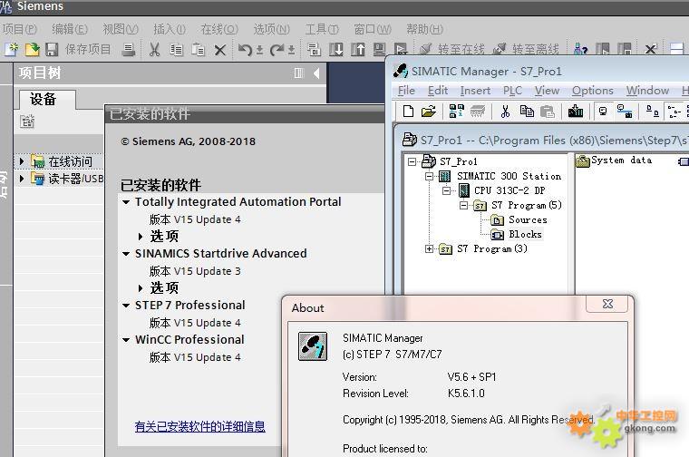Image resolution: width=689 pixels, height=457 pixels.
Task: Accessible Nodes icon in SIMATIC Manager
Action: pos(457,112)
